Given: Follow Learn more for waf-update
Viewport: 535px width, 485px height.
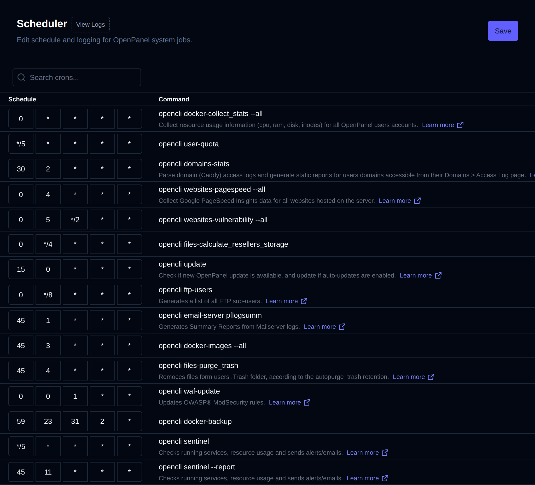Looking at the screenshot, I should pyautogui.click(x=285, y=402).
